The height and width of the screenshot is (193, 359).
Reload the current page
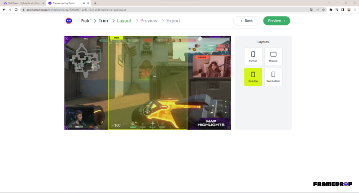click(16, 10)
